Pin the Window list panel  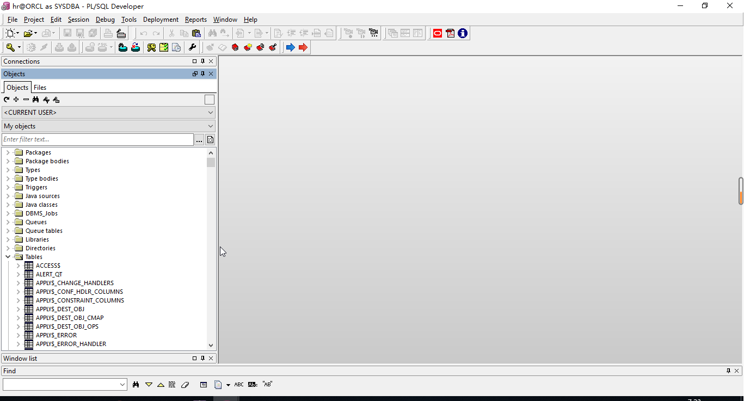click(203, 359)
